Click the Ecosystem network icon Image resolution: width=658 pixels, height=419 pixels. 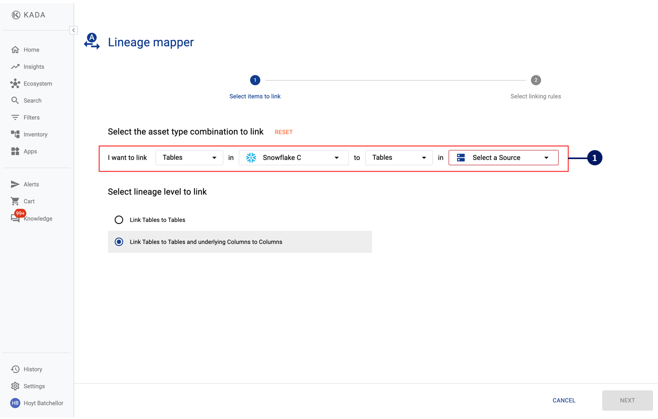click(x=15, y=84)
